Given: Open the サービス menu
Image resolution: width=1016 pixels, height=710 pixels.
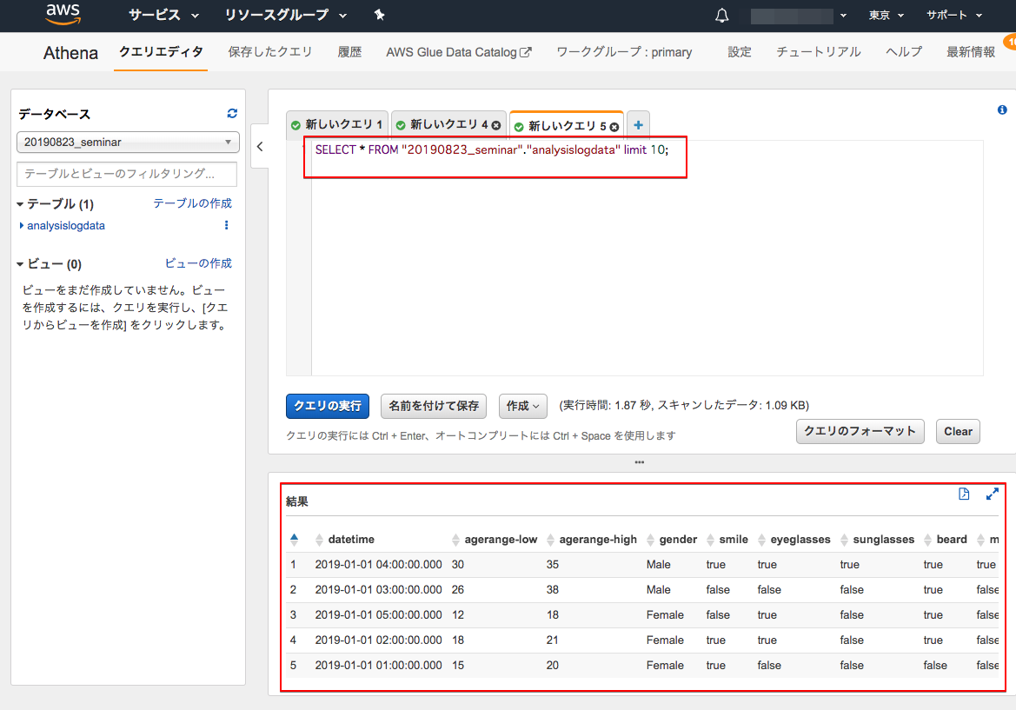Looking at the screenshot, I should [163, 15].
